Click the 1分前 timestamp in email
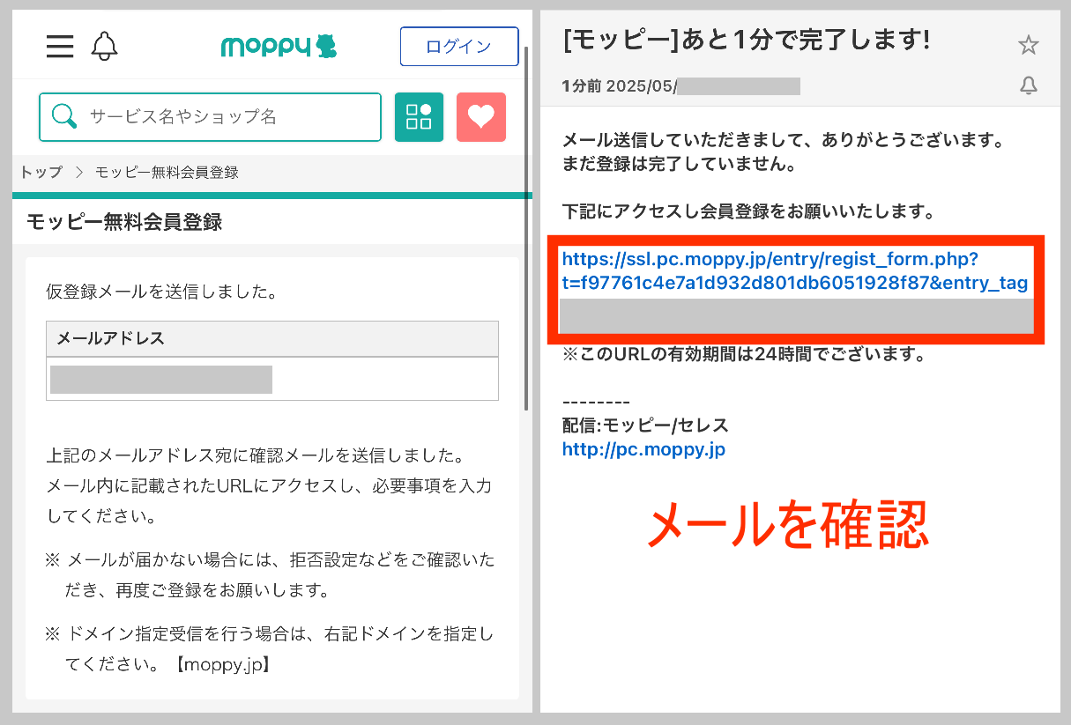 581,86
